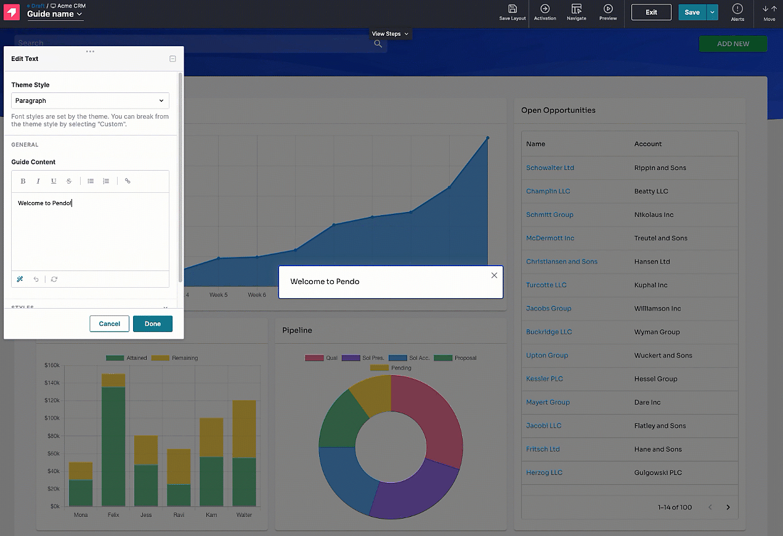Viewport: 783px width, 536px height.
Task: Click the Account column header
Action: point(648,144)
